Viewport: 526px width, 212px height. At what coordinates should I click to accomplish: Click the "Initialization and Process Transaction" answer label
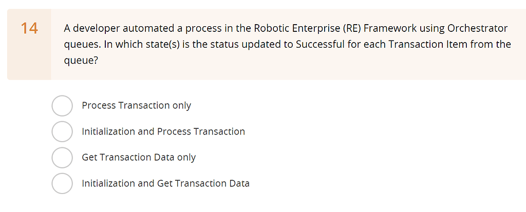click(x=163, y=132)
